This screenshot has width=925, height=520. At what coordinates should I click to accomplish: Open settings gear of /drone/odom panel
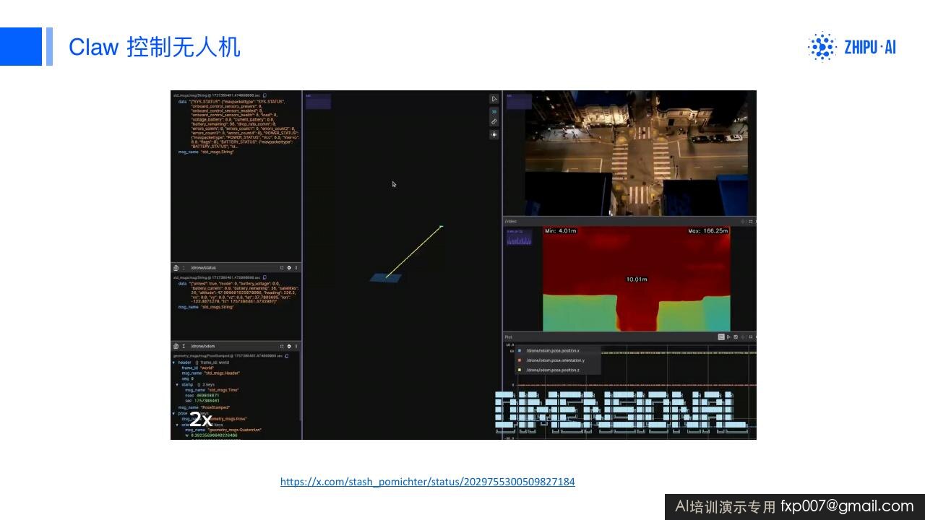point(289,347)
